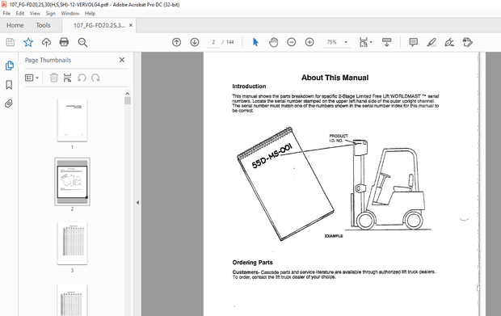Open the Edit menu
501x316 pixels.
pyautogui.click(x=20, y=14)
